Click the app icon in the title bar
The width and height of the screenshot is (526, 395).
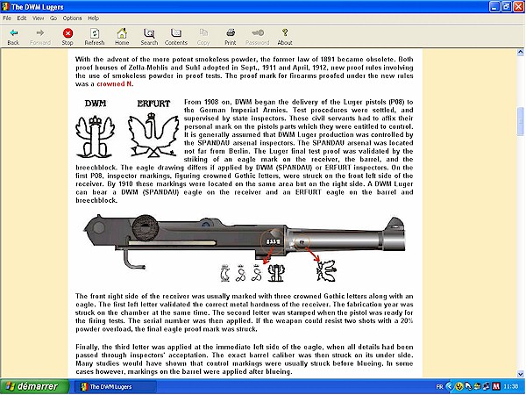click(x=5, y=7)
